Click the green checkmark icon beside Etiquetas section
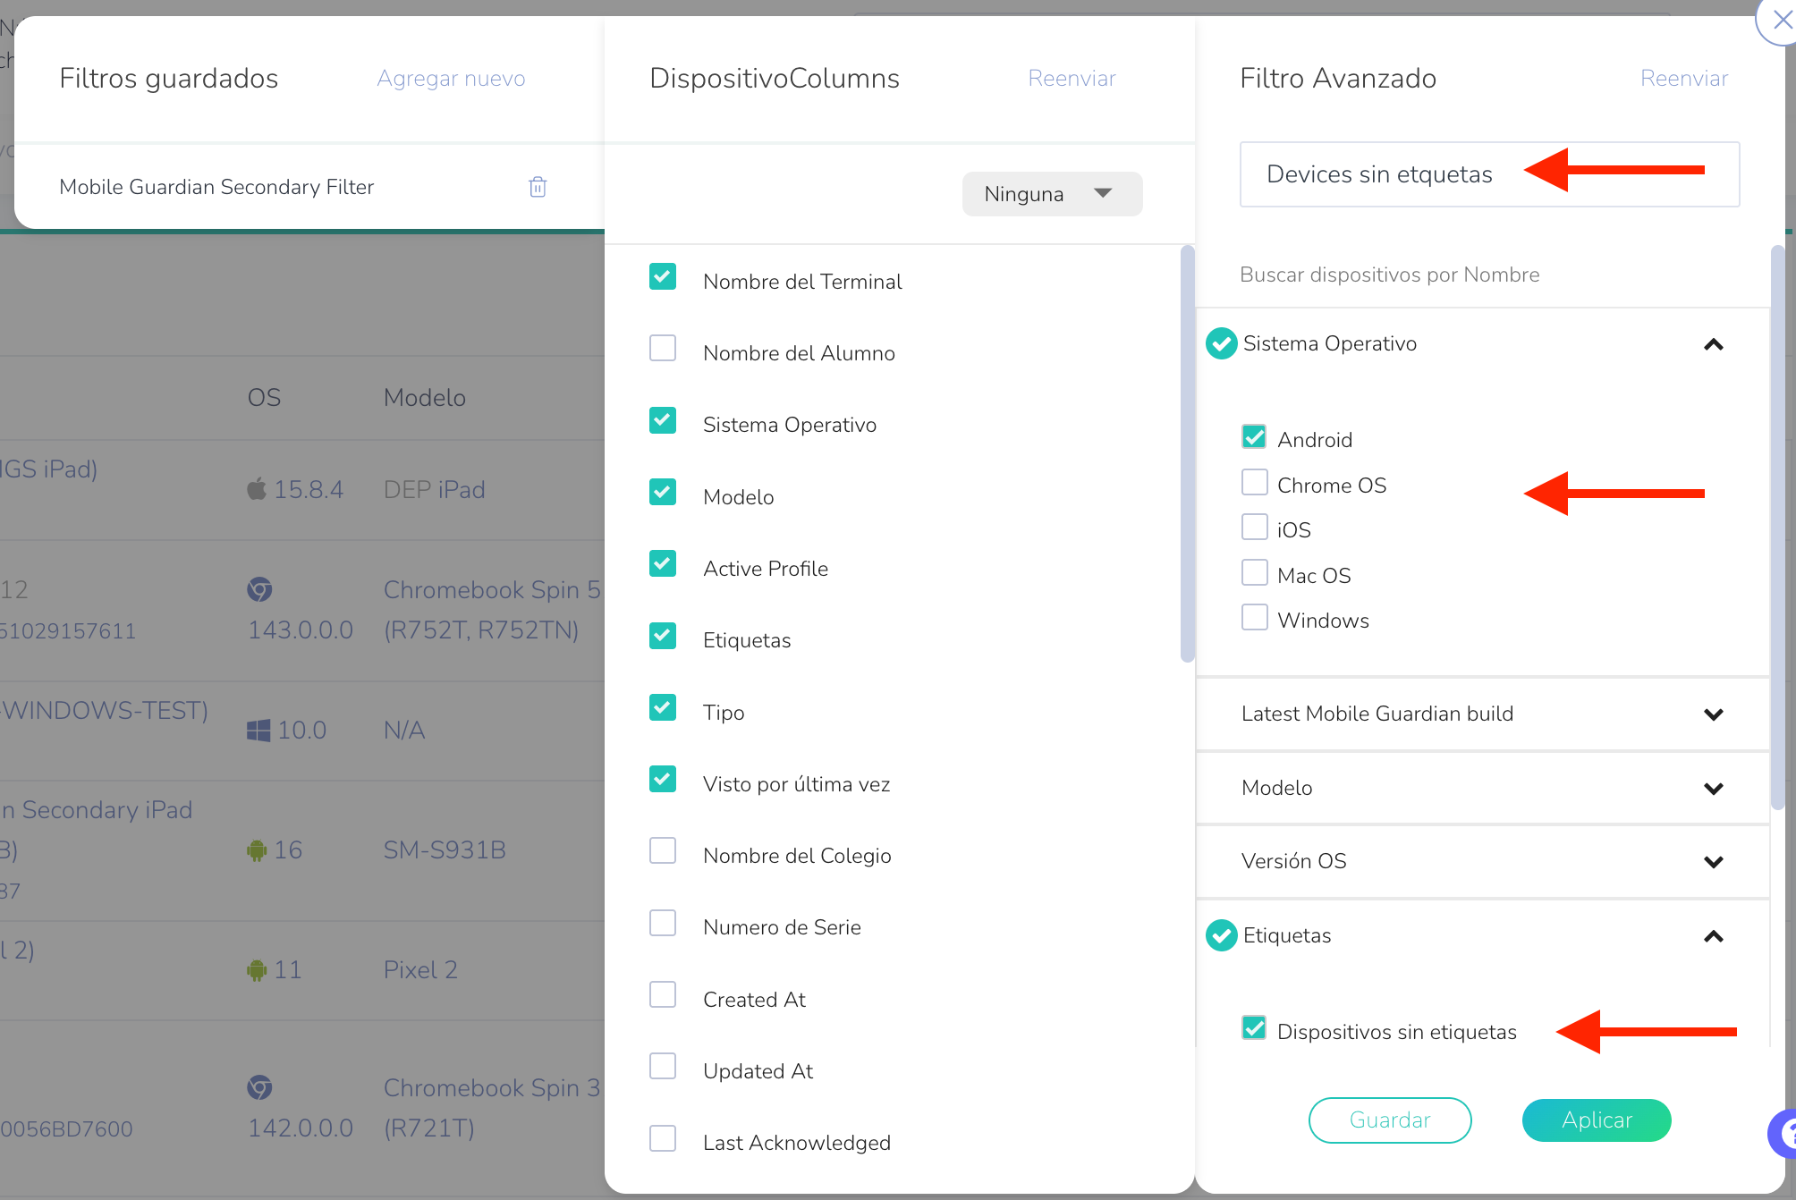Viewport: 1796px width, 1200px height. click(x=1221, y=935)
